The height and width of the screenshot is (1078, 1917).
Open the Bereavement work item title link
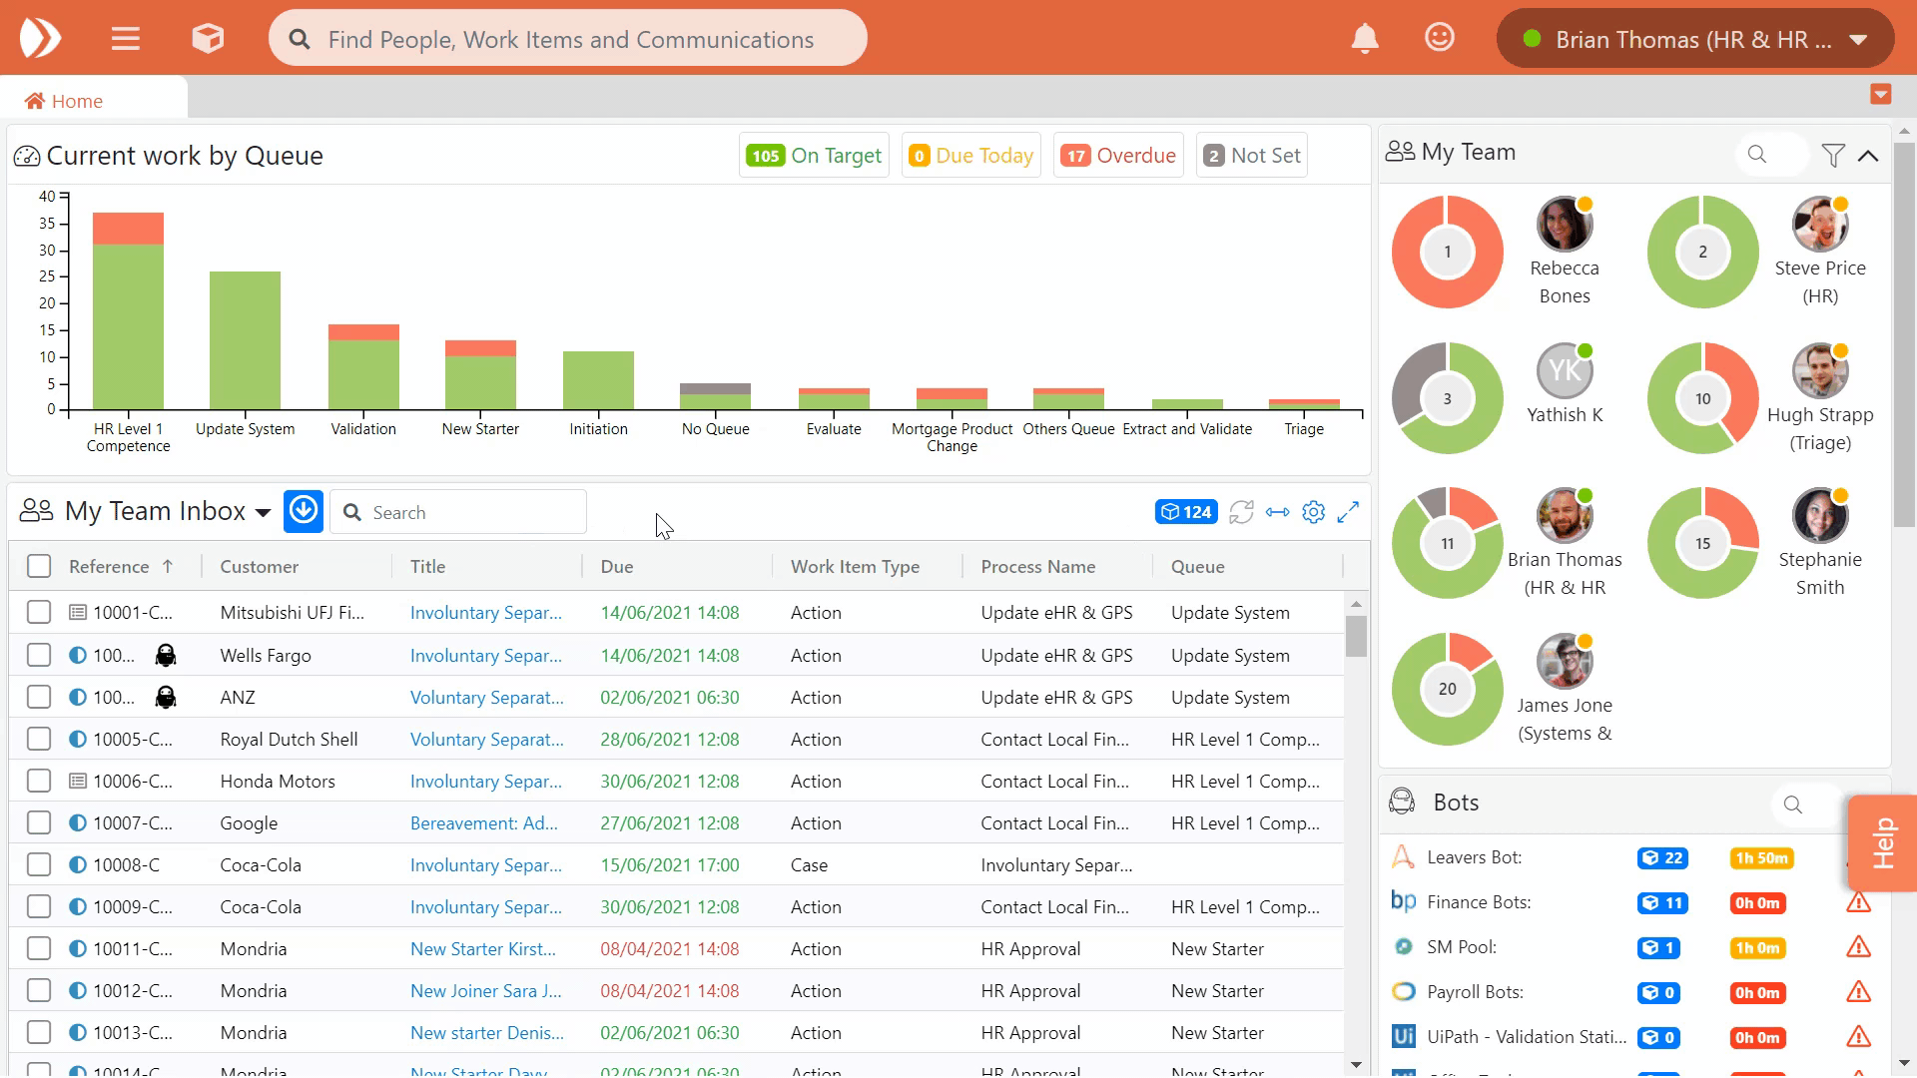[x=483, y=822]
